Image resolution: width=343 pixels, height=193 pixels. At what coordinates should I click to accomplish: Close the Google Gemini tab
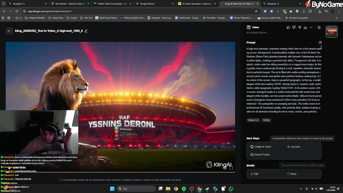173,4
